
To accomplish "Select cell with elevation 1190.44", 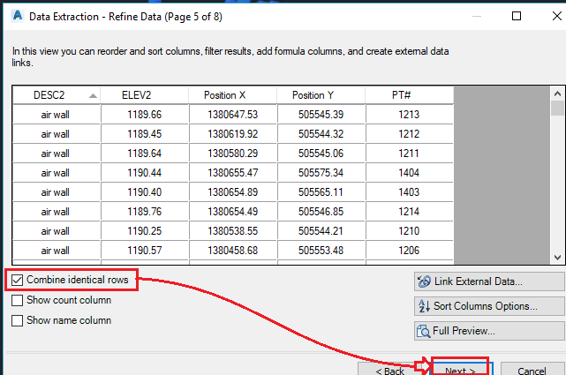I will click(x=145, y=173).
